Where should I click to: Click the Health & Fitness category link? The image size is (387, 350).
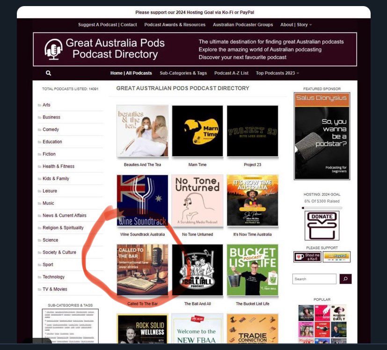coord(58,166)
